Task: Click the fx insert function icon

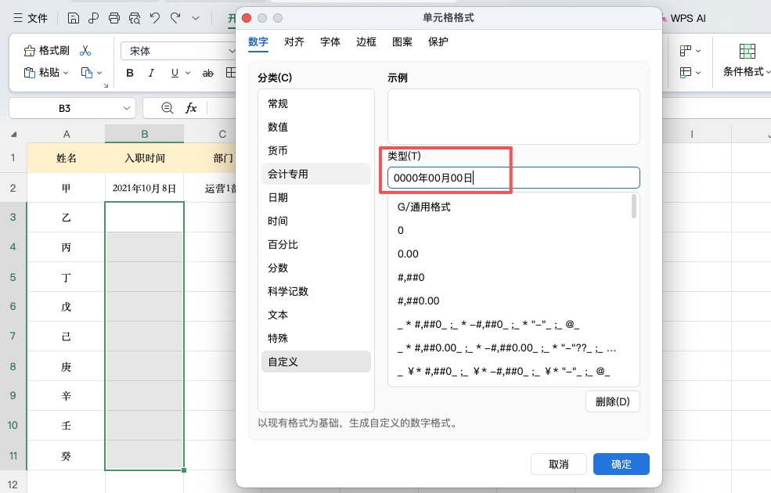Action: click(x=191, y=108)
